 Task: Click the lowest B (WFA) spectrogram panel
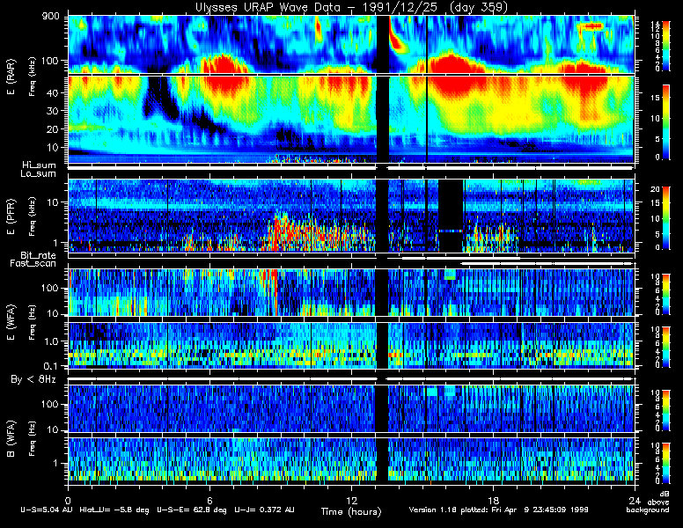[x=351, y=459]
